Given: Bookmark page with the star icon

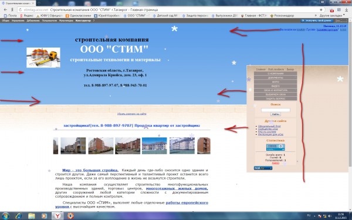Looking at the screenshot, I should click(321, 10).
